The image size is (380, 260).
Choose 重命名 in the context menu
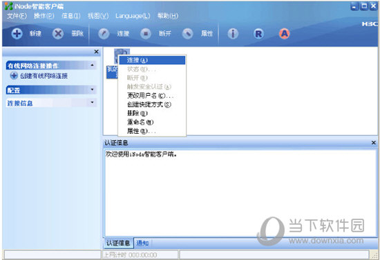click(x=152, y=122)
